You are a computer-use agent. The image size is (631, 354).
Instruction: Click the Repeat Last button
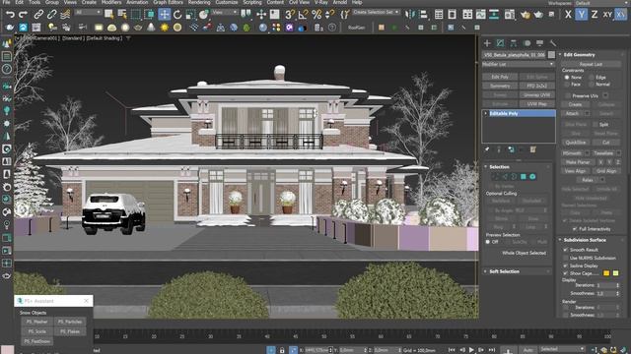click(x=591, y=64)
